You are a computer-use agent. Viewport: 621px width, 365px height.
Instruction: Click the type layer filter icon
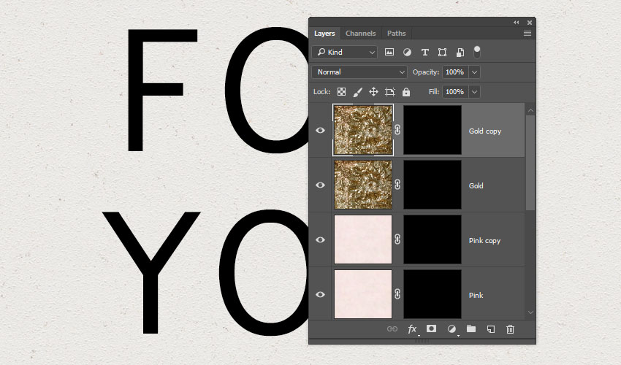[424, 53]
